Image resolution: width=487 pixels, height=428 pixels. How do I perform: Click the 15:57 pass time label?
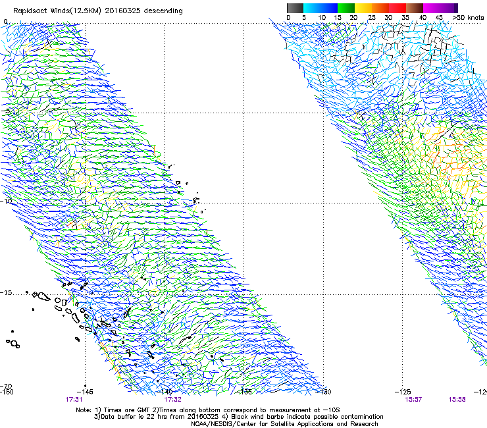point(413,400)
